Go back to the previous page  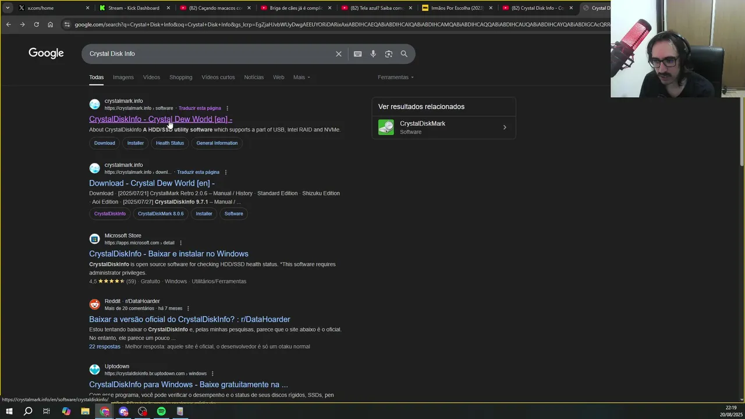coord(8,24)
